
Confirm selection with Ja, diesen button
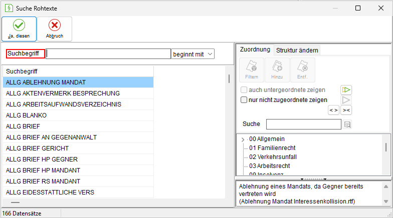[x=19, y=29]
